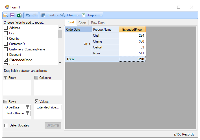The width and height of the screenshot is (200, 140).
Task: Uncheck the ExtendedPrice field checkbox
Action: [x=6, y=60]
